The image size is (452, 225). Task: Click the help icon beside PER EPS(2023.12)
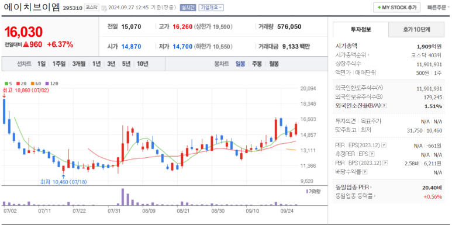coord(384,145)
